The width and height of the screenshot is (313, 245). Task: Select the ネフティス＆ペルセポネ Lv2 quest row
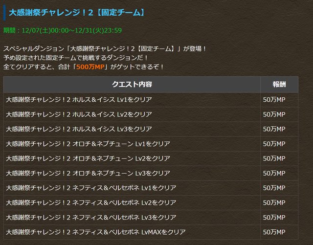tap(151, 202)
